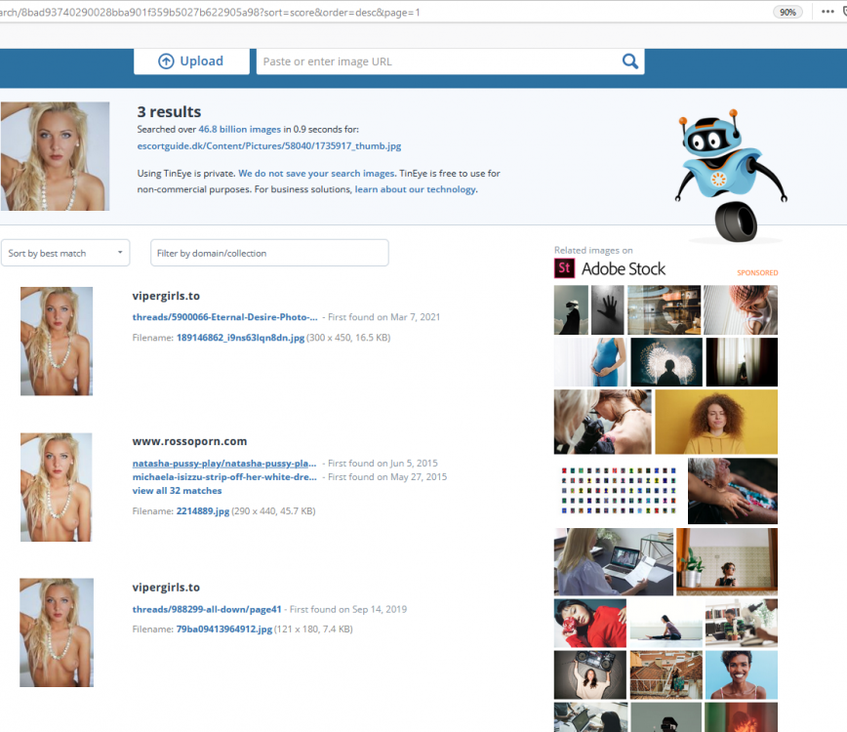Screen dimensions: 847x732
Task: Click the color-grid swatch image on Adobe Stock
Action: (616, 488)
